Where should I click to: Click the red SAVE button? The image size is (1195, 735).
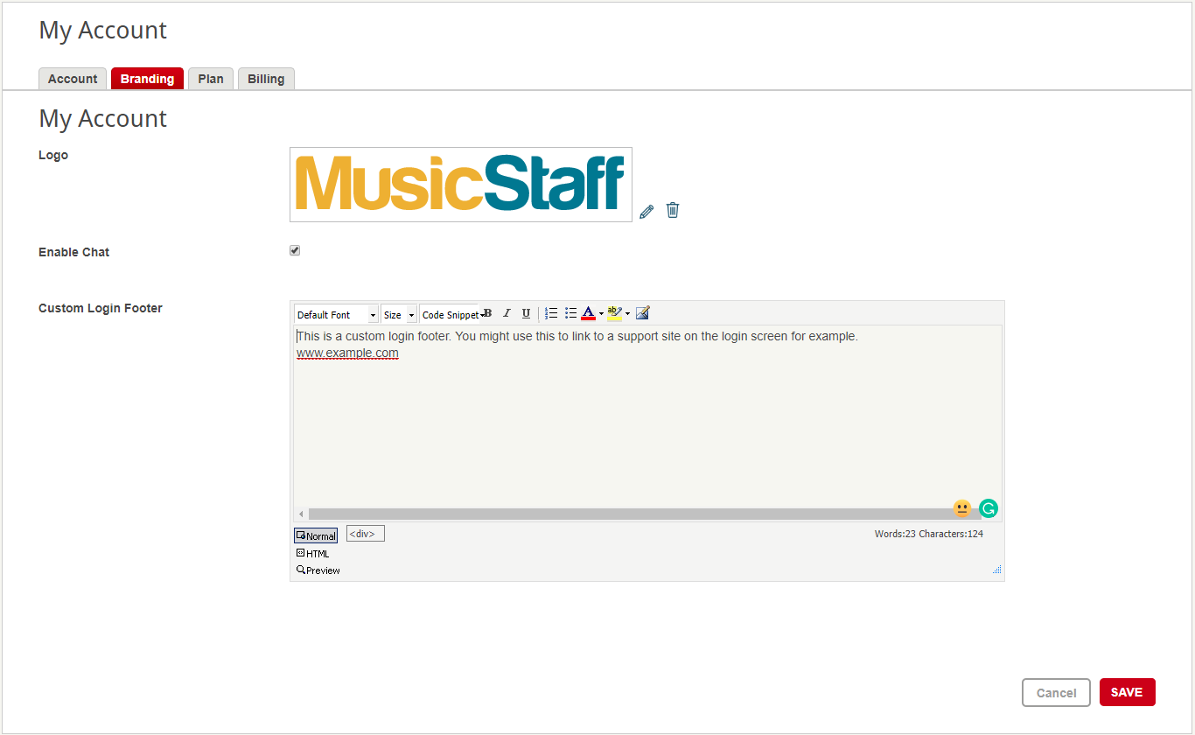(1127, 692)
